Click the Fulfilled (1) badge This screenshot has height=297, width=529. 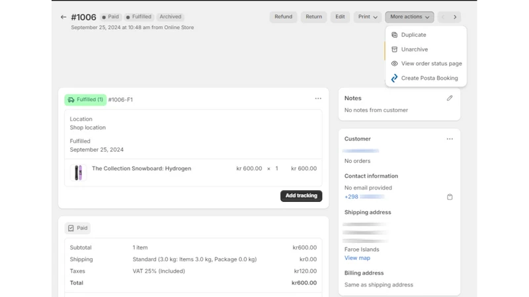tap(86, 100)
